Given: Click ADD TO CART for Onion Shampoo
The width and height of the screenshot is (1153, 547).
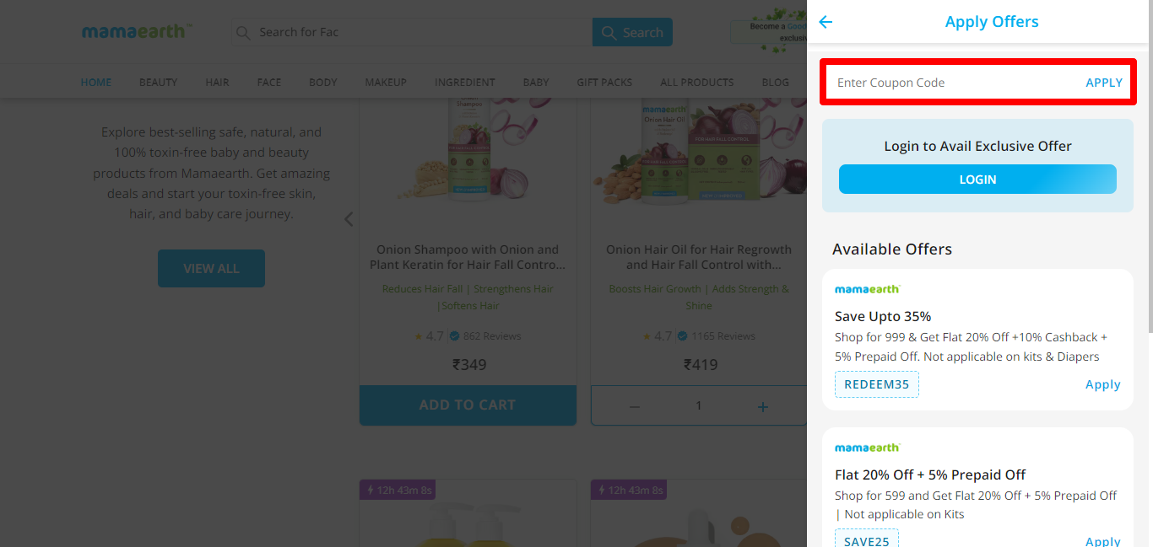Looking at the screenshot, I should (468, 405).
